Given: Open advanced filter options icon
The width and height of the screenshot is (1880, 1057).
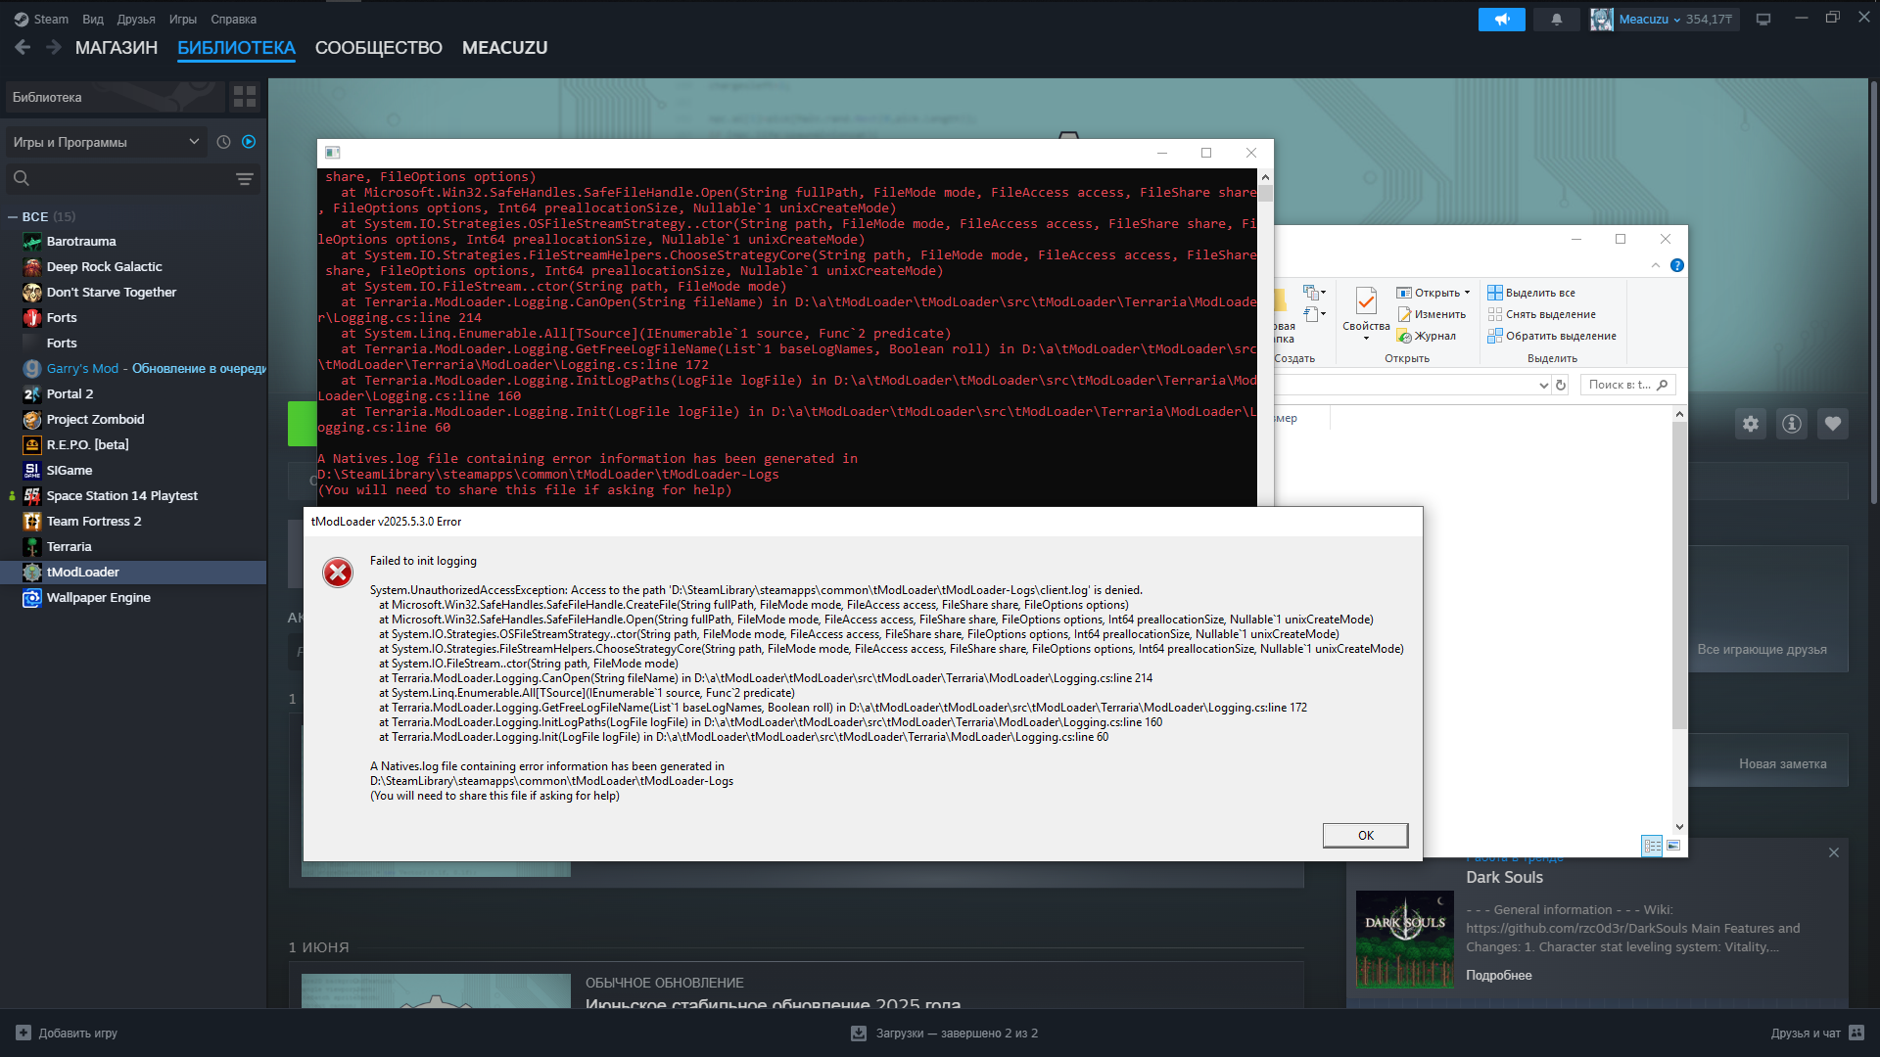Looking at the screenshot, I should pos(244,178).
